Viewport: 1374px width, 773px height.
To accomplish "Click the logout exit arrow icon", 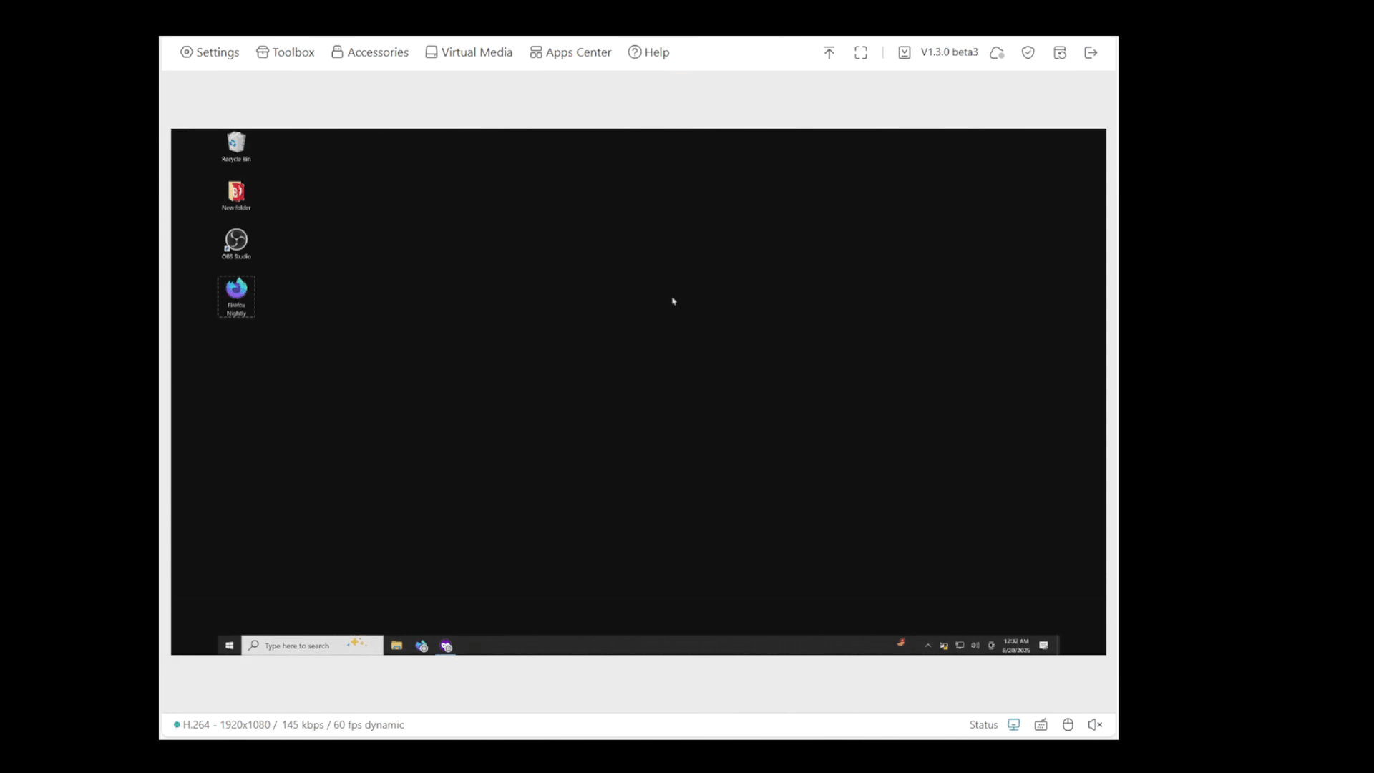I will click(1091, 52).
